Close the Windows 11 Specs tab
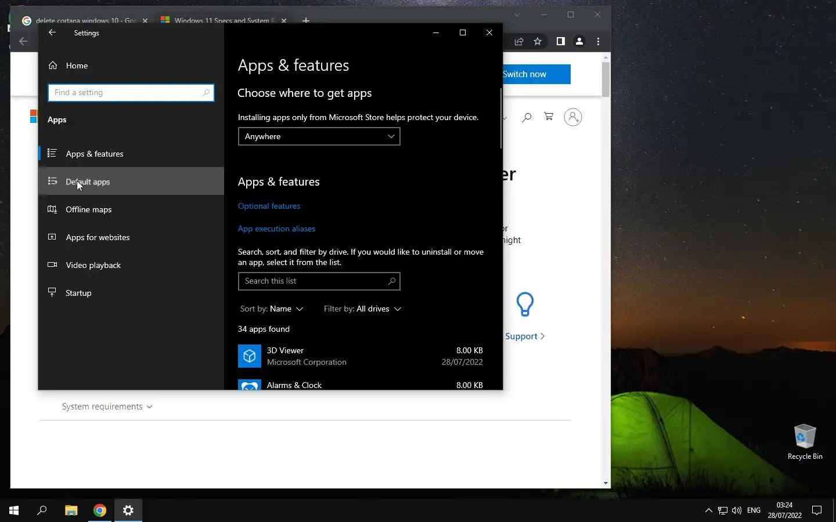 click(284, 20)
